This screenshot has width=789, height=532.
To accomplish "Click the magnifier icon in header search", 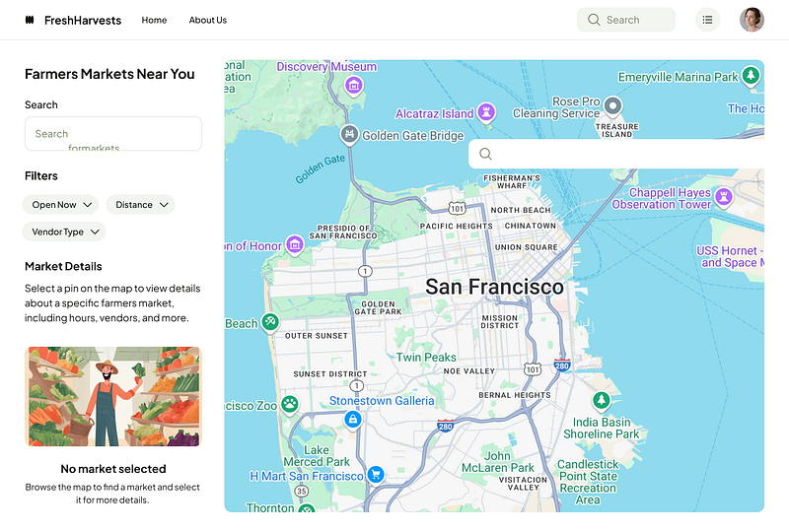I will tap(594, 20).
